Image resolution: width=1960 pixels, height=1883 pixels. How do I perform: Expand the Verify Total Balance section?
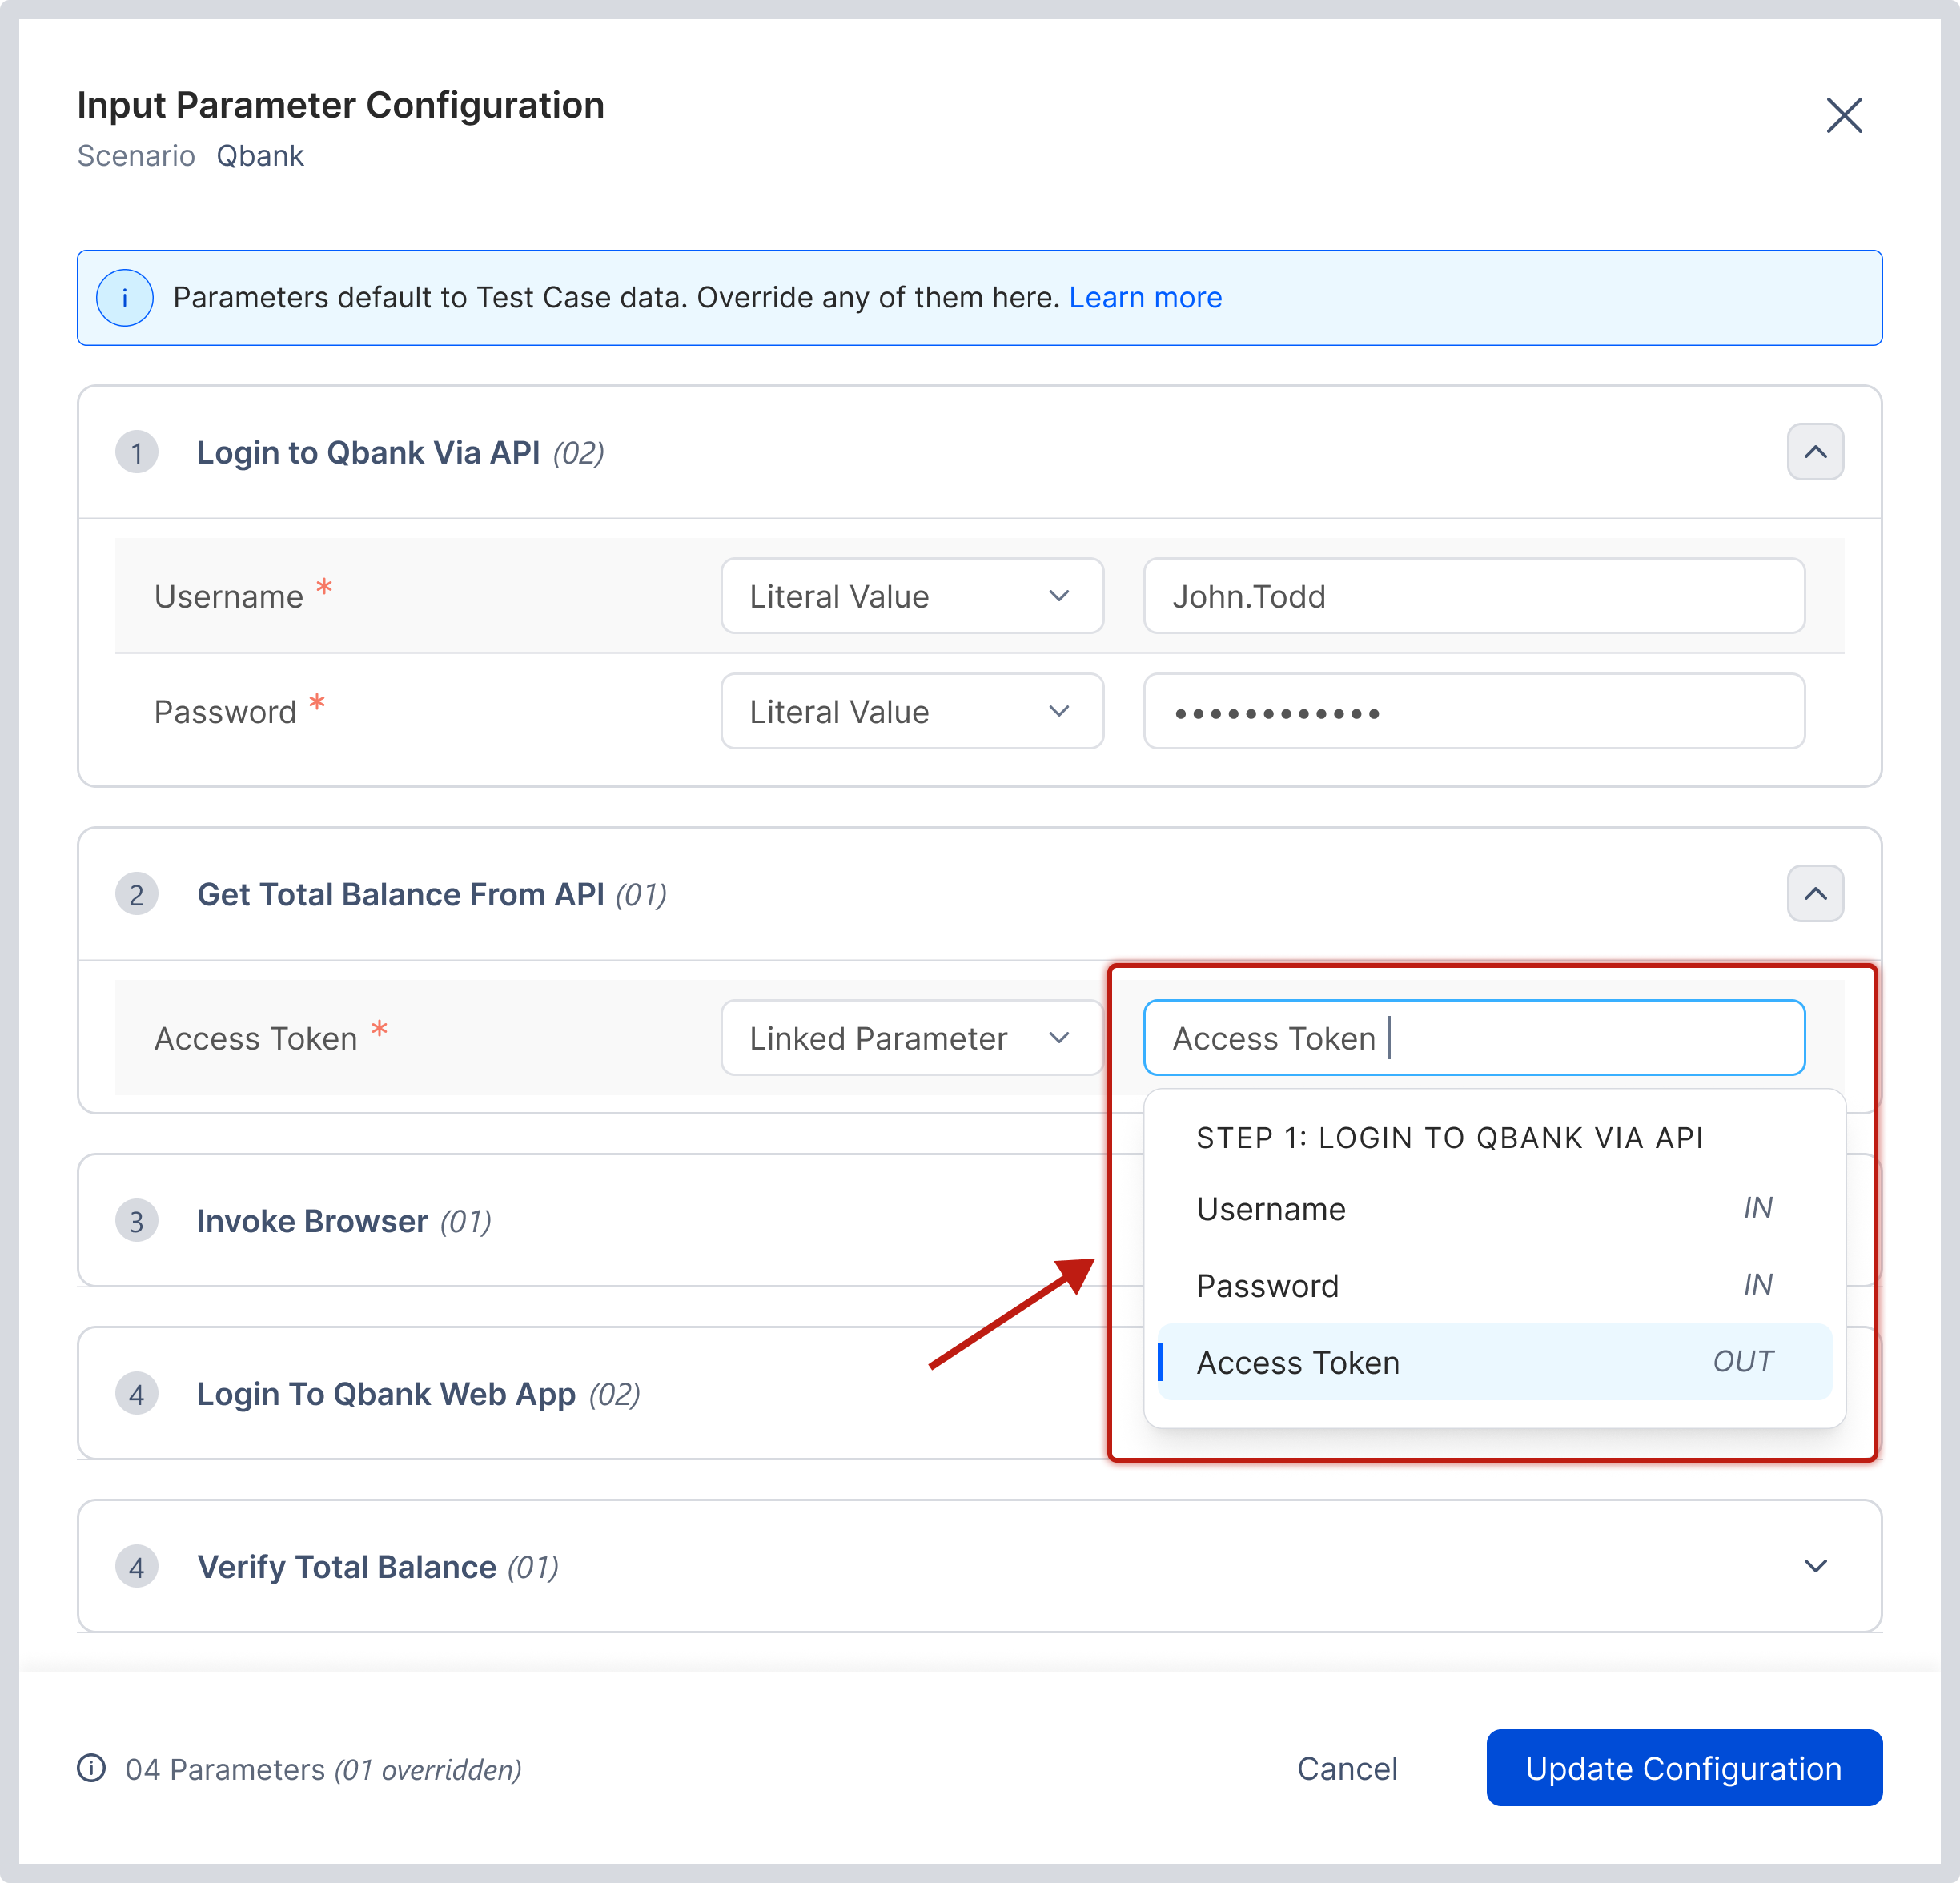click(1815, 1566)
